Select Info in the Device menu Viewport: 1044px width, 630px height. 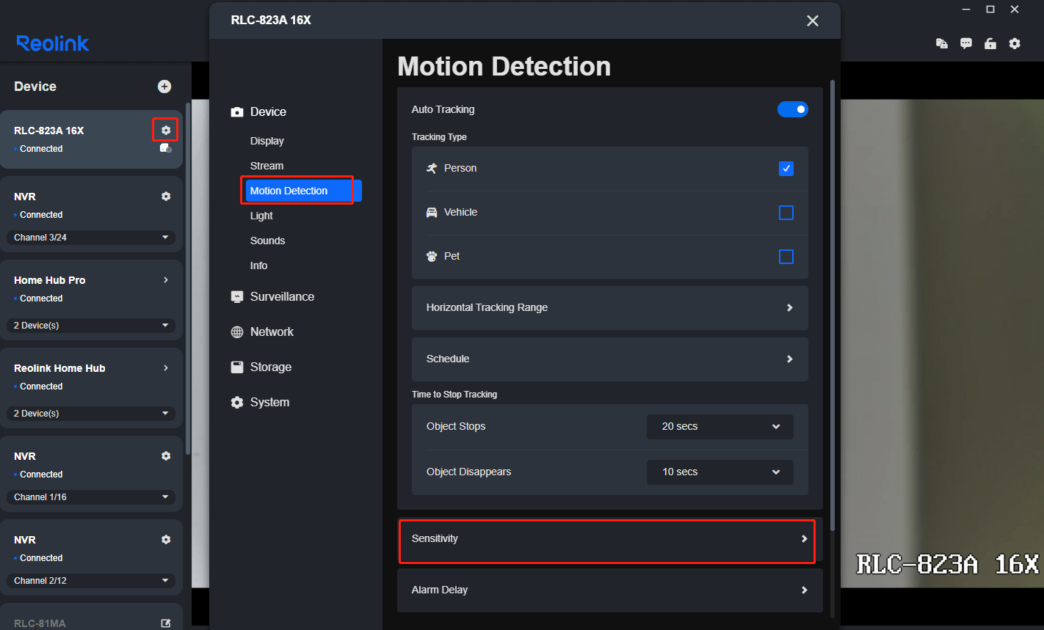click(259, 265)
